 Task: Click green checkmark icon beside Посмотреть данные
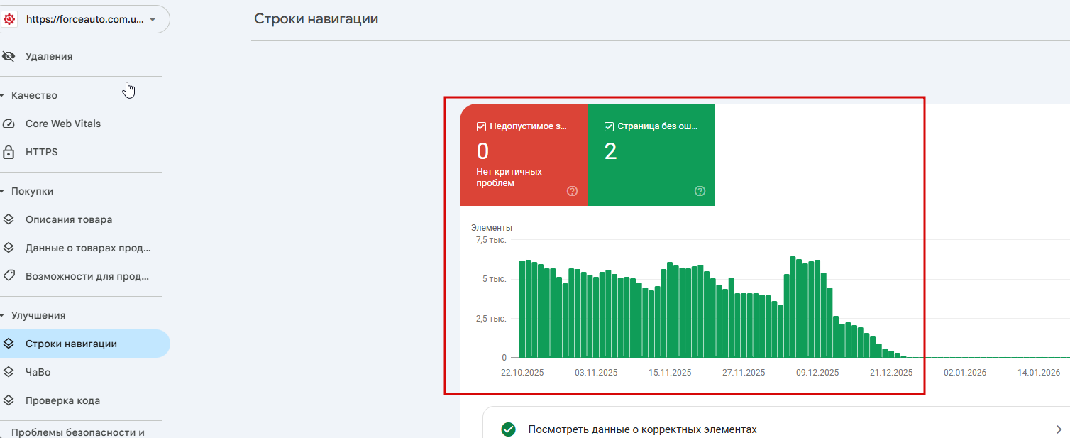point(508,429)
